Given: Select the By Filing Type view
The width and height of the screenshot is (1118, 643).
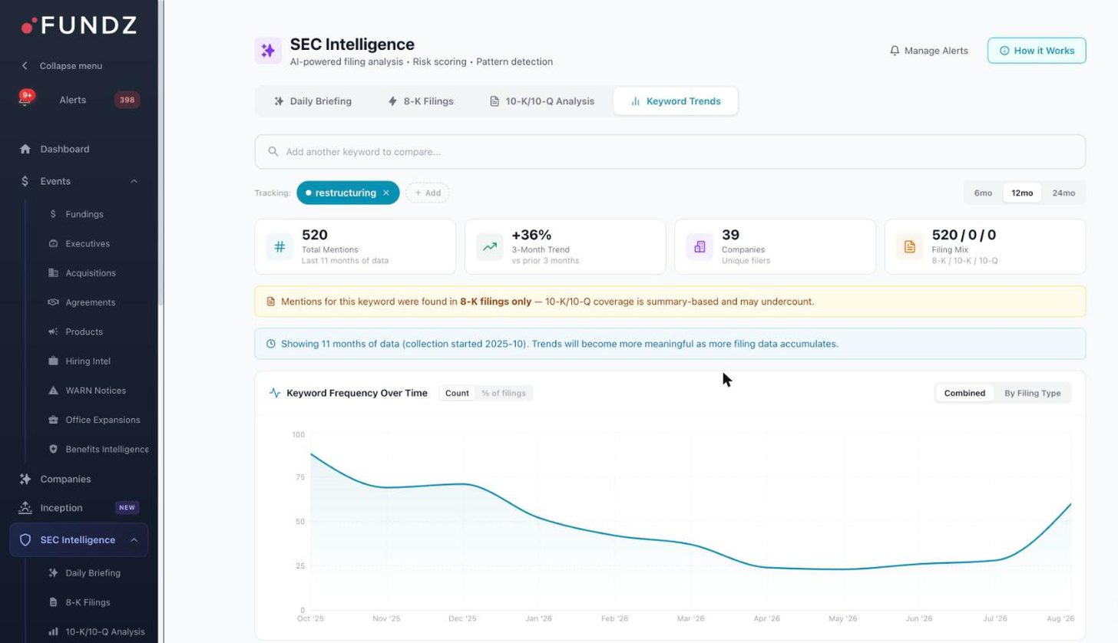Looking at the screenshot, I should [x=1033, y=393].
